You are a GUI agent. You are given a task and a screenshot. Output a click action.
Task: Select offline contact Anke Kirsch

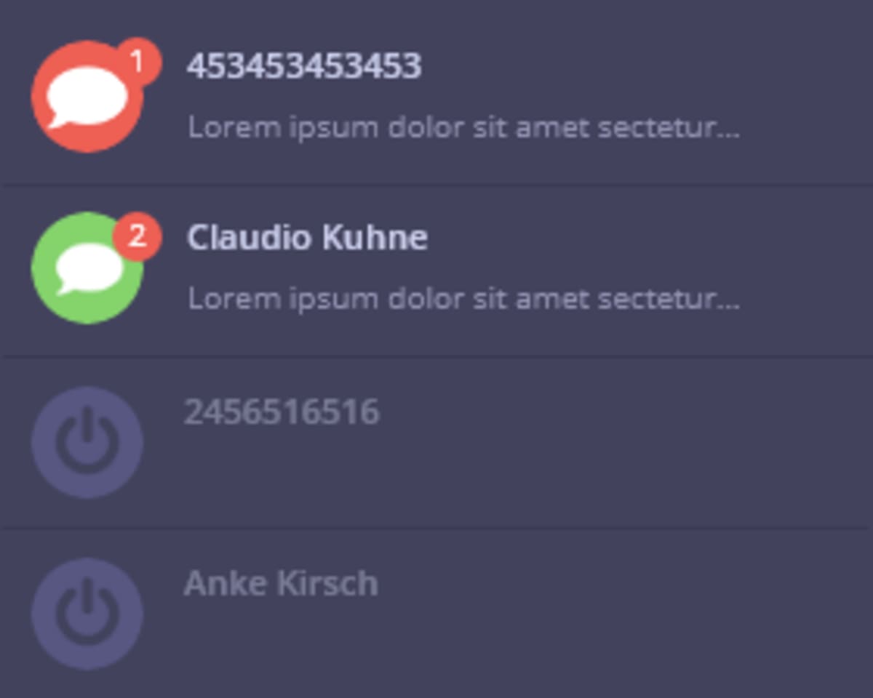281,584
